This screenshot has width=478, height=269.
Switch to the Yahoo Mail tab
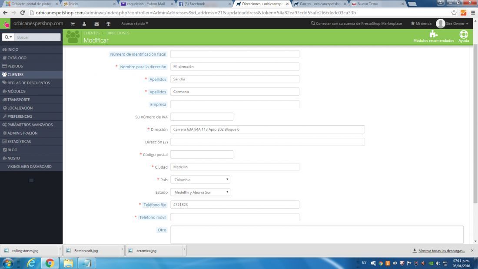pos(146,4)
